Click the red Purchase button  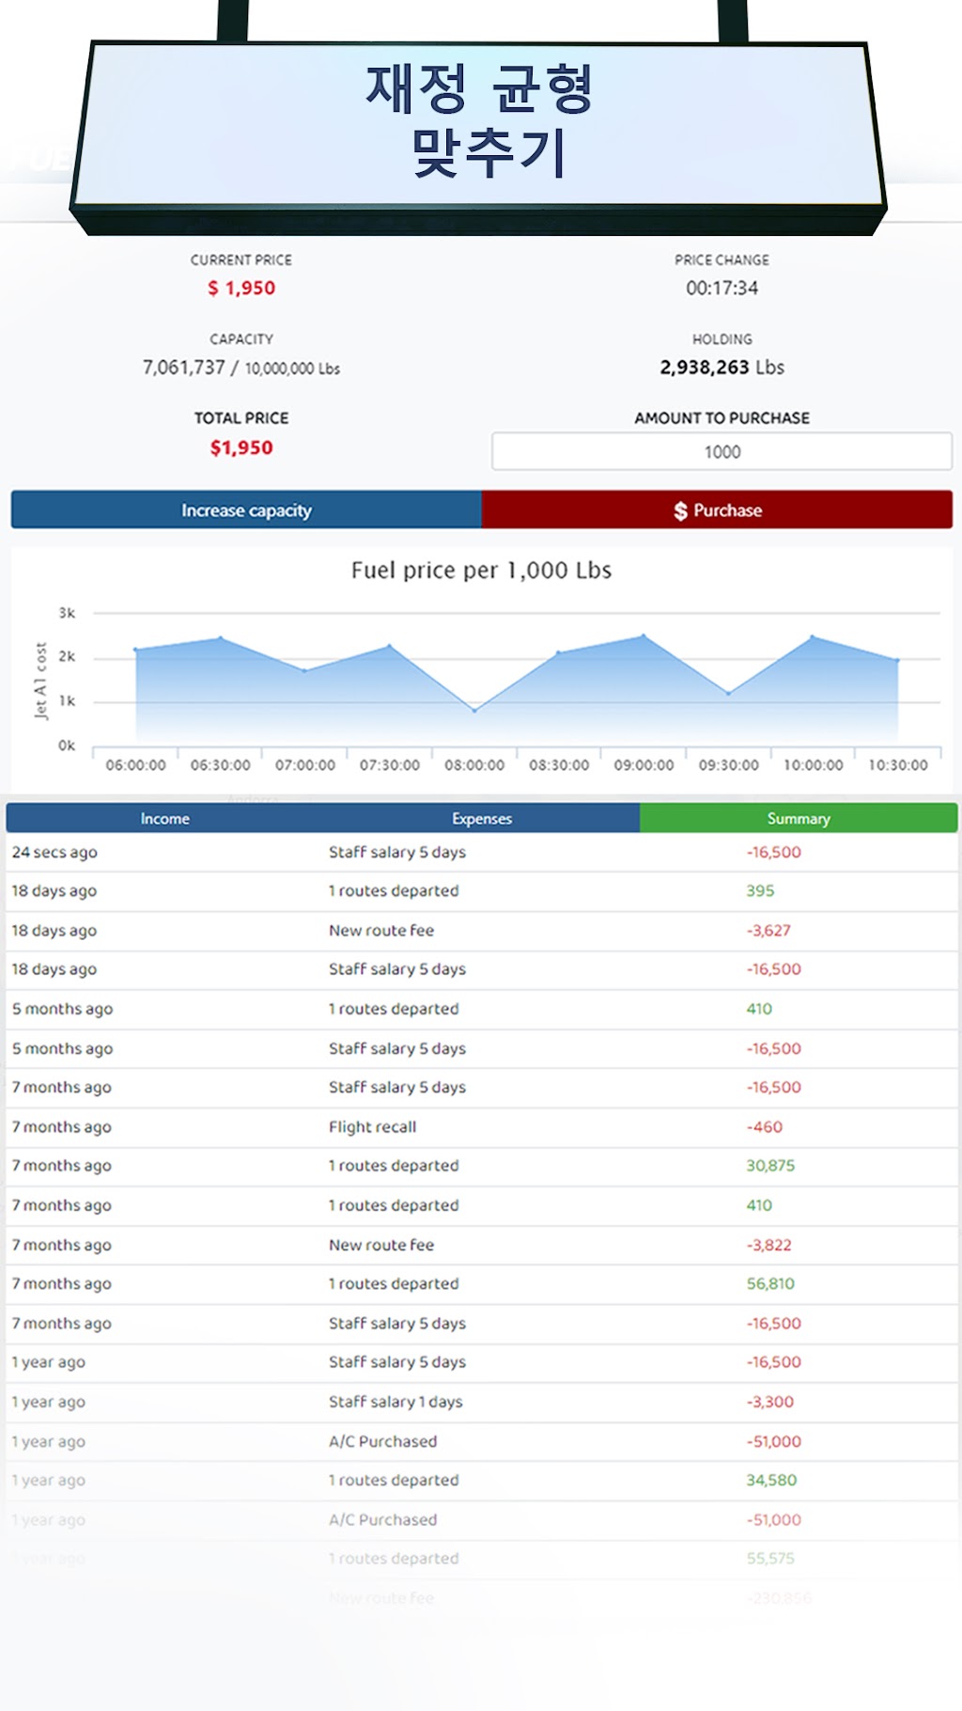pyautogui.click(x=718, y=510)
